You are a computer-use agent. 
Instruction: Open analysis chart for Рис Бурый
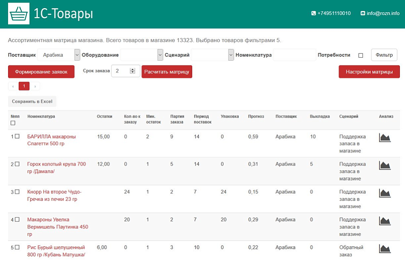(x=385, y=249)
